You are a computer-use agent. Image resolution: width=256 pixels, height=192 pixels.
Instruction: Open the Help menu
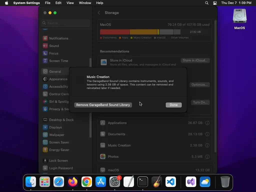click(x=99, y=3)
